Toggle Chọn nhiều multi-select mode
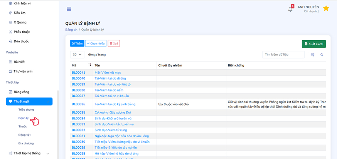This screenshot has height=159, width=337. pyautogui.click(x=96, y=44)
